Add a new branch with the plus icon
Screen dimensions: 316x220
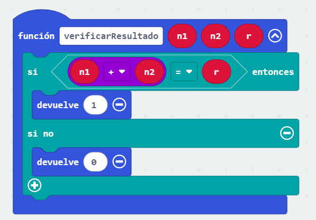pos(34,185)
